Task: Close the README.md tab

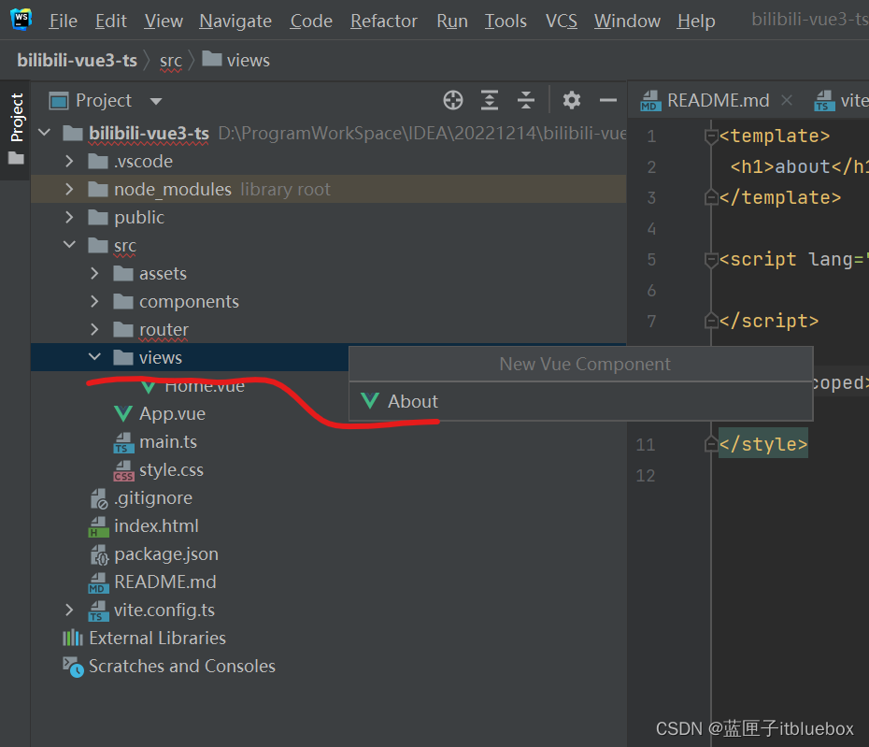Action: 786,100
